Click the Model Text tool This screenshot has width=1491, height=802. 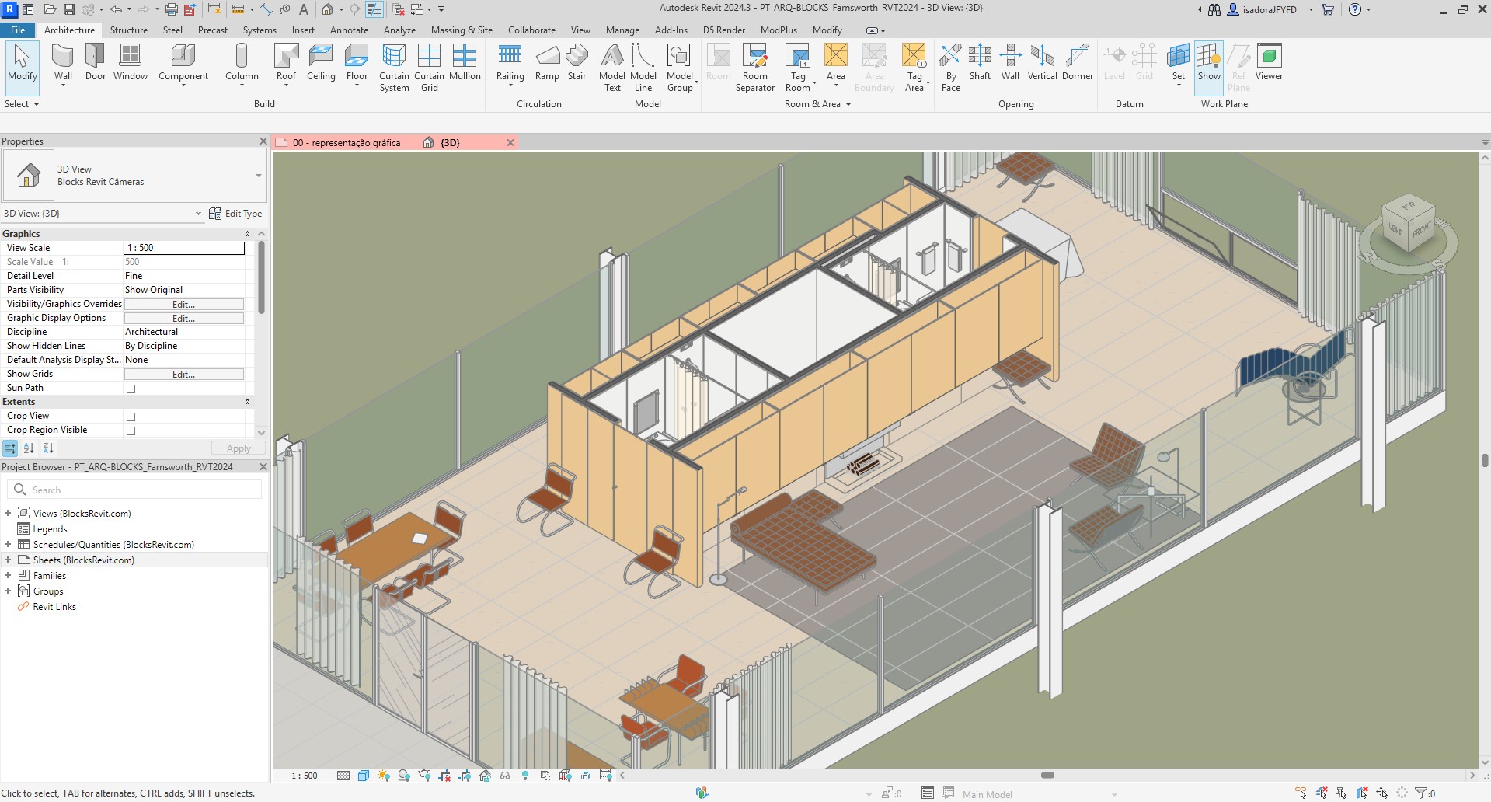[612, 68]
